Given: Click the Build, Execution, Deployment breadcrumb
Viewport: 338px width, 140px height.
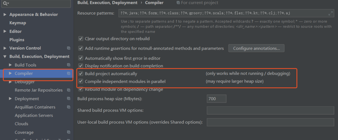Looking at the screenshot, I should [107, 3].
